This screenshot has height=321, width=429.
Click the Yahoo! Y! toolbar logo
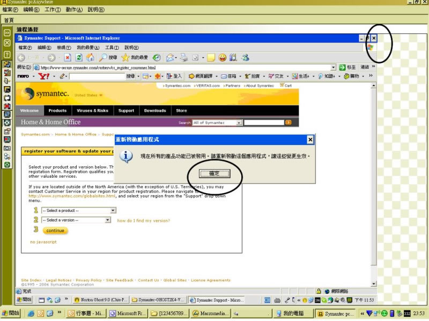(44, 77)
